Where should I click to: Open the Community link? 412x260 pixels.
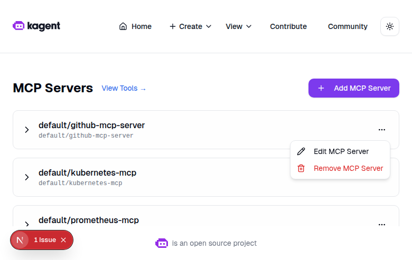[x=348, y=26]
